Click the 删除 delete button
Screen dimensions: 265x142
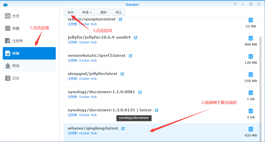(x=103, y=12)
